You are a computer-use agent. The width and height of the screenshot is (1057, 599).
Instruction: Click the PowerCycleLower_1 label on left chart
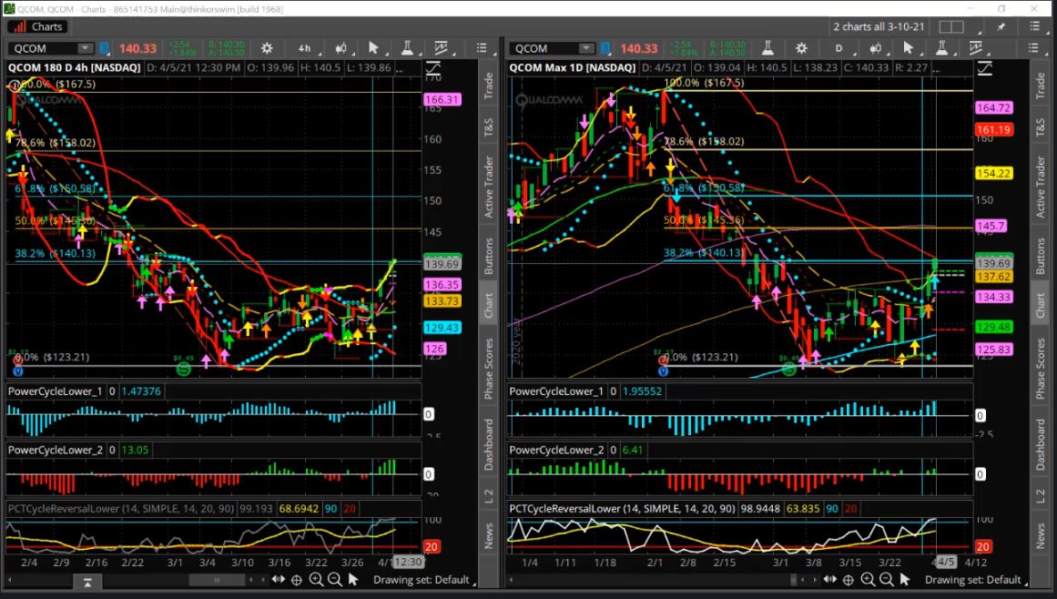point(56,391)
